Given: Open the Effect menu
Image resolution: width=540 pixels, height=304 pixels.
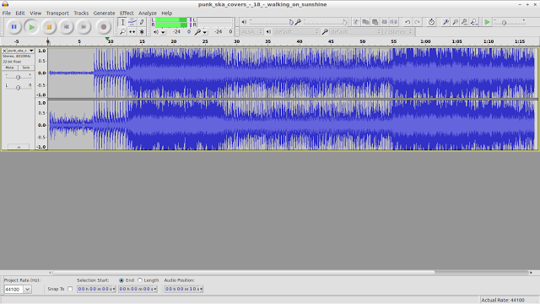Looking at the screenshot, I should point(127,14).
